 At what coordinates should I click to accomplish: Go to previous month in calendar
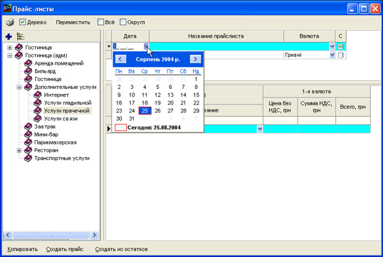pos(121,59)
